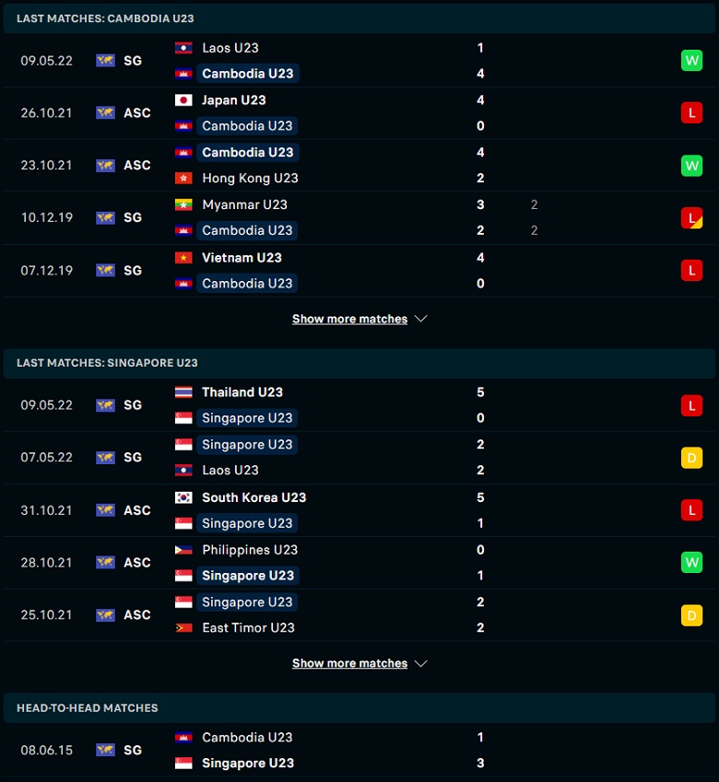Open Show more matches link under Singapore U23

349,663
